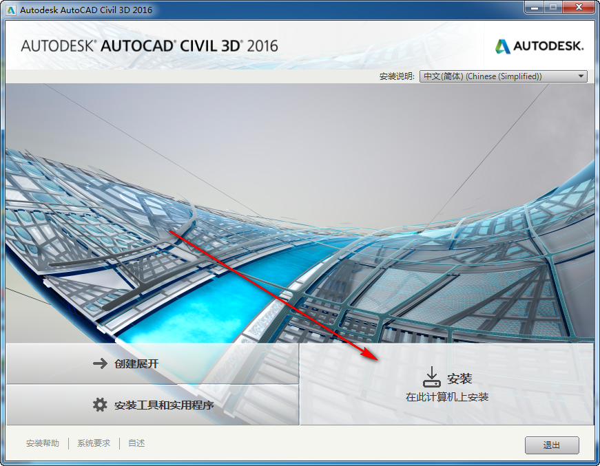Click the 安装工具和实用程序 button
The width and height of the screenshot is (600, 466).
[153, 405]
